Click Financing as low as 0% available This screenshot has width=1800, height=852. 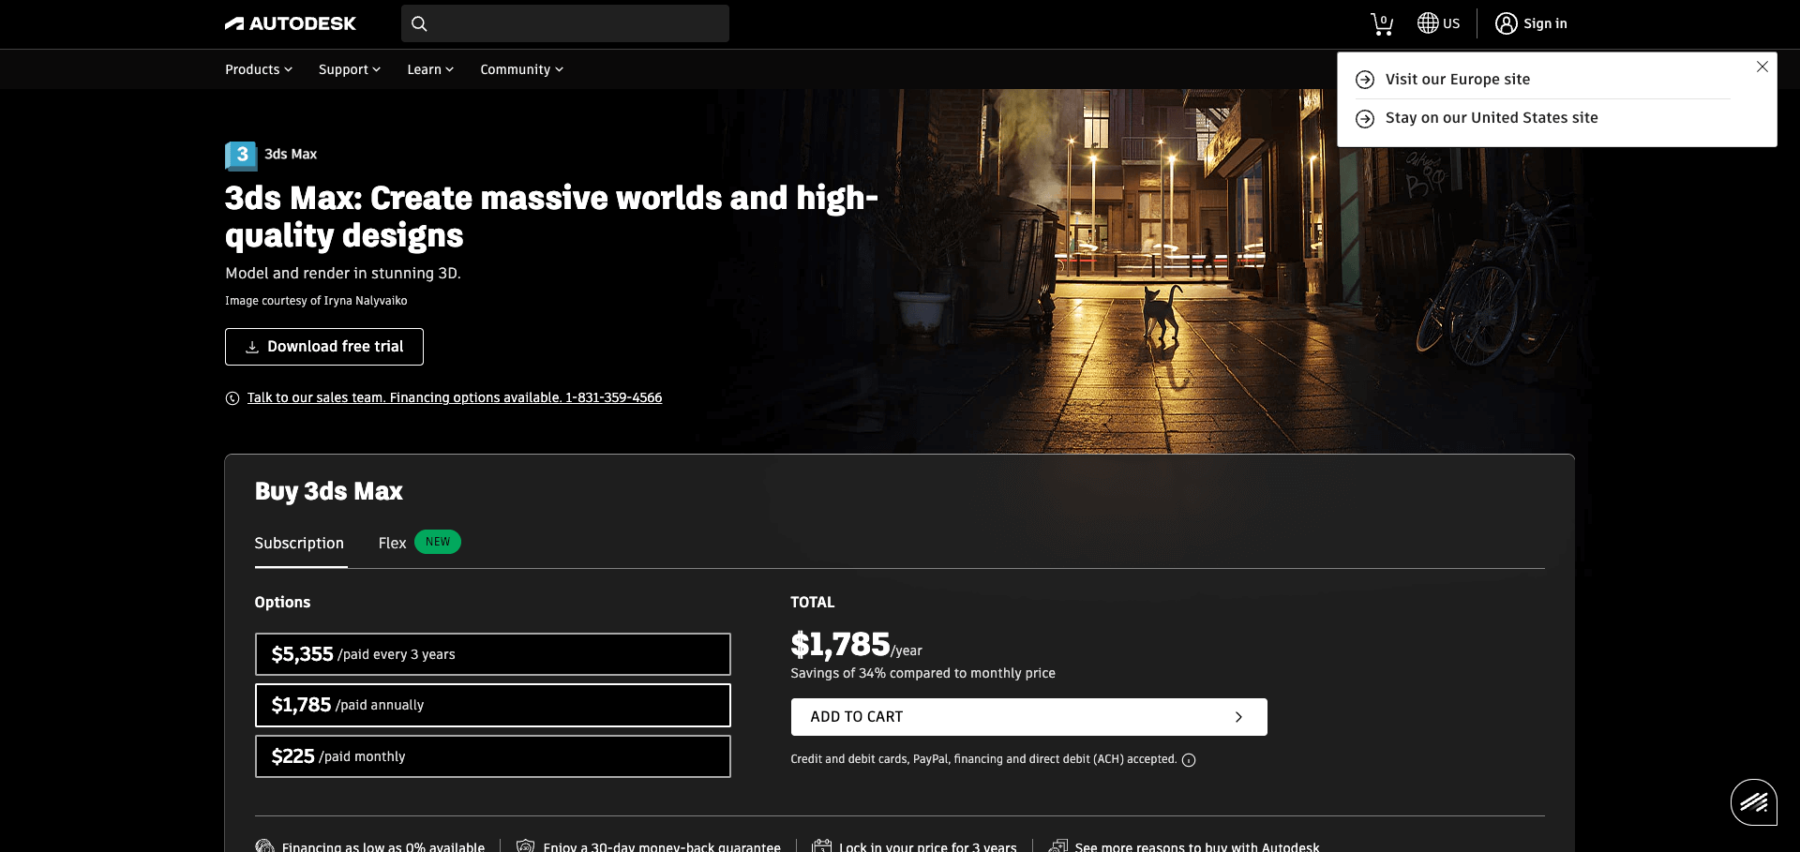tap(383, 846)
